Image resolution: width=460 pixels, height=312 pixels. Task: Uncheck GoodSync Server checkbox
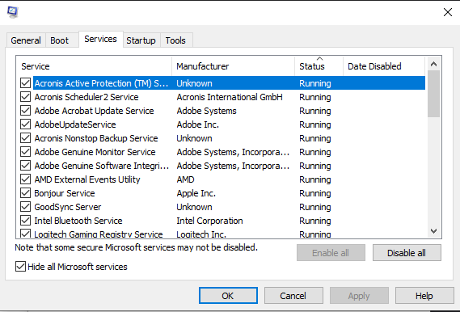26,207
